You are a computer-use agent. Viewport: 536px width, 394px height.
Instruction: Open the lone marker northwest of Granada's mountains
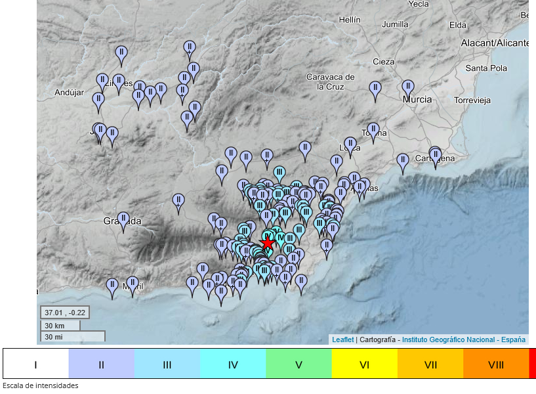click(178, 202)
